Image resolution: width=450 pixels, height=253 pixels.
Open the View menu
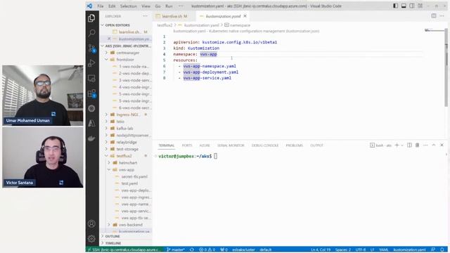point(146,6)
